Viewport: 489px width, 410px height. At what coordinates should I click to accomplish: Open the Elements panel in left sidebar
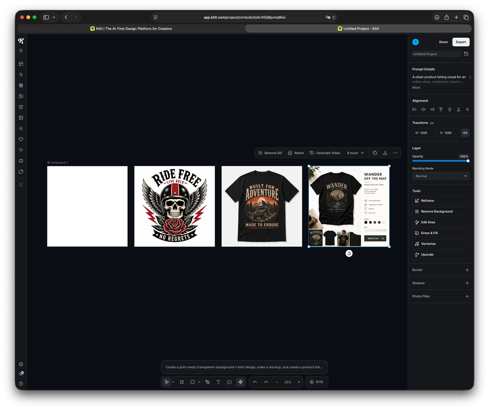coord(21,85)
